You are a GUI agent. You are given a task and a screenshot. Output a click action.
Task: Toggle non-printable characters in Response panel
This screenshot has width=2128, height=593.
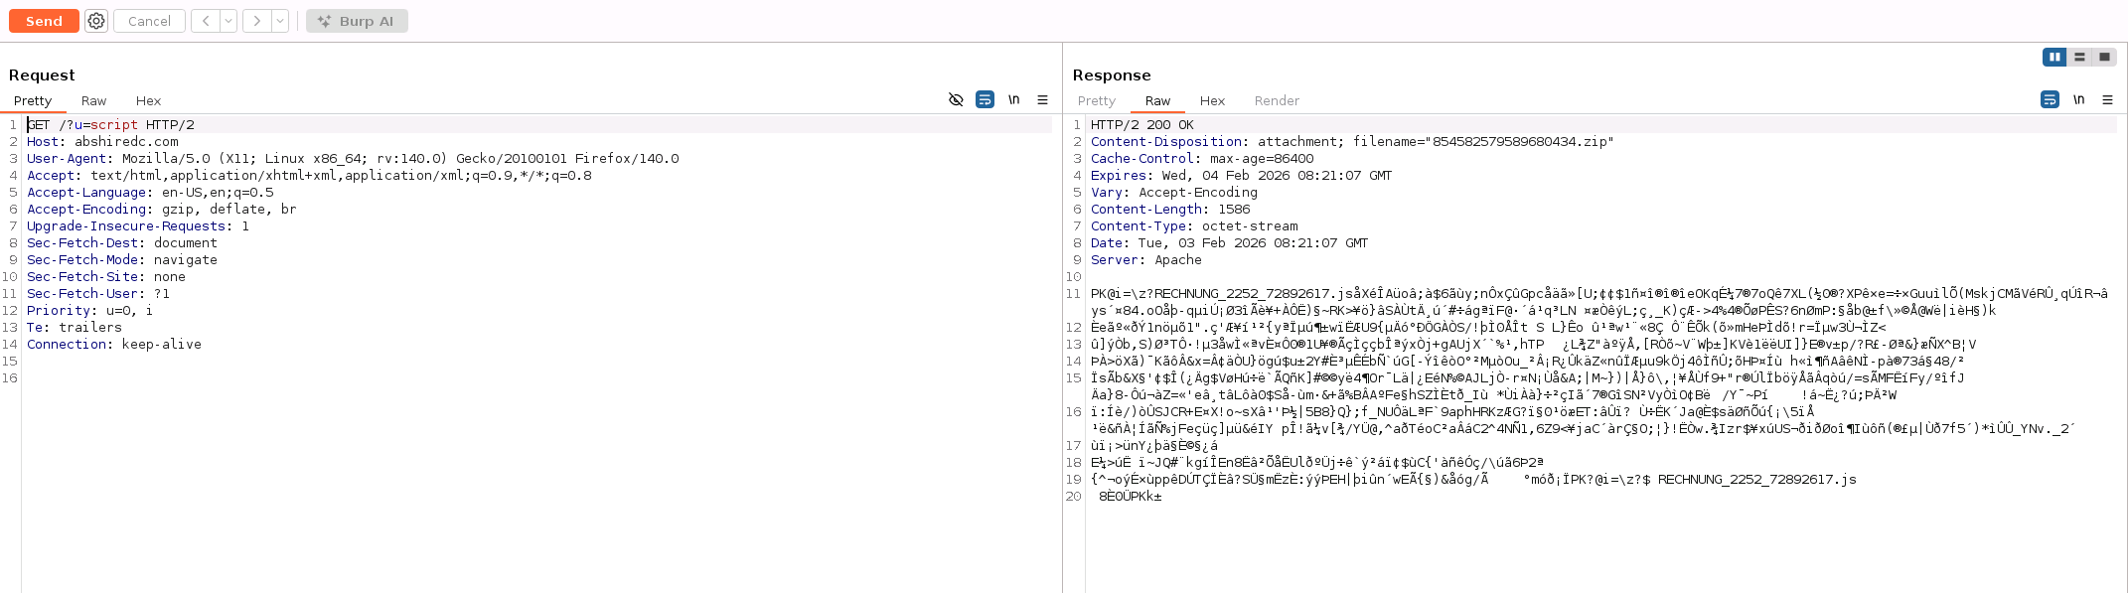point(2078,99)
